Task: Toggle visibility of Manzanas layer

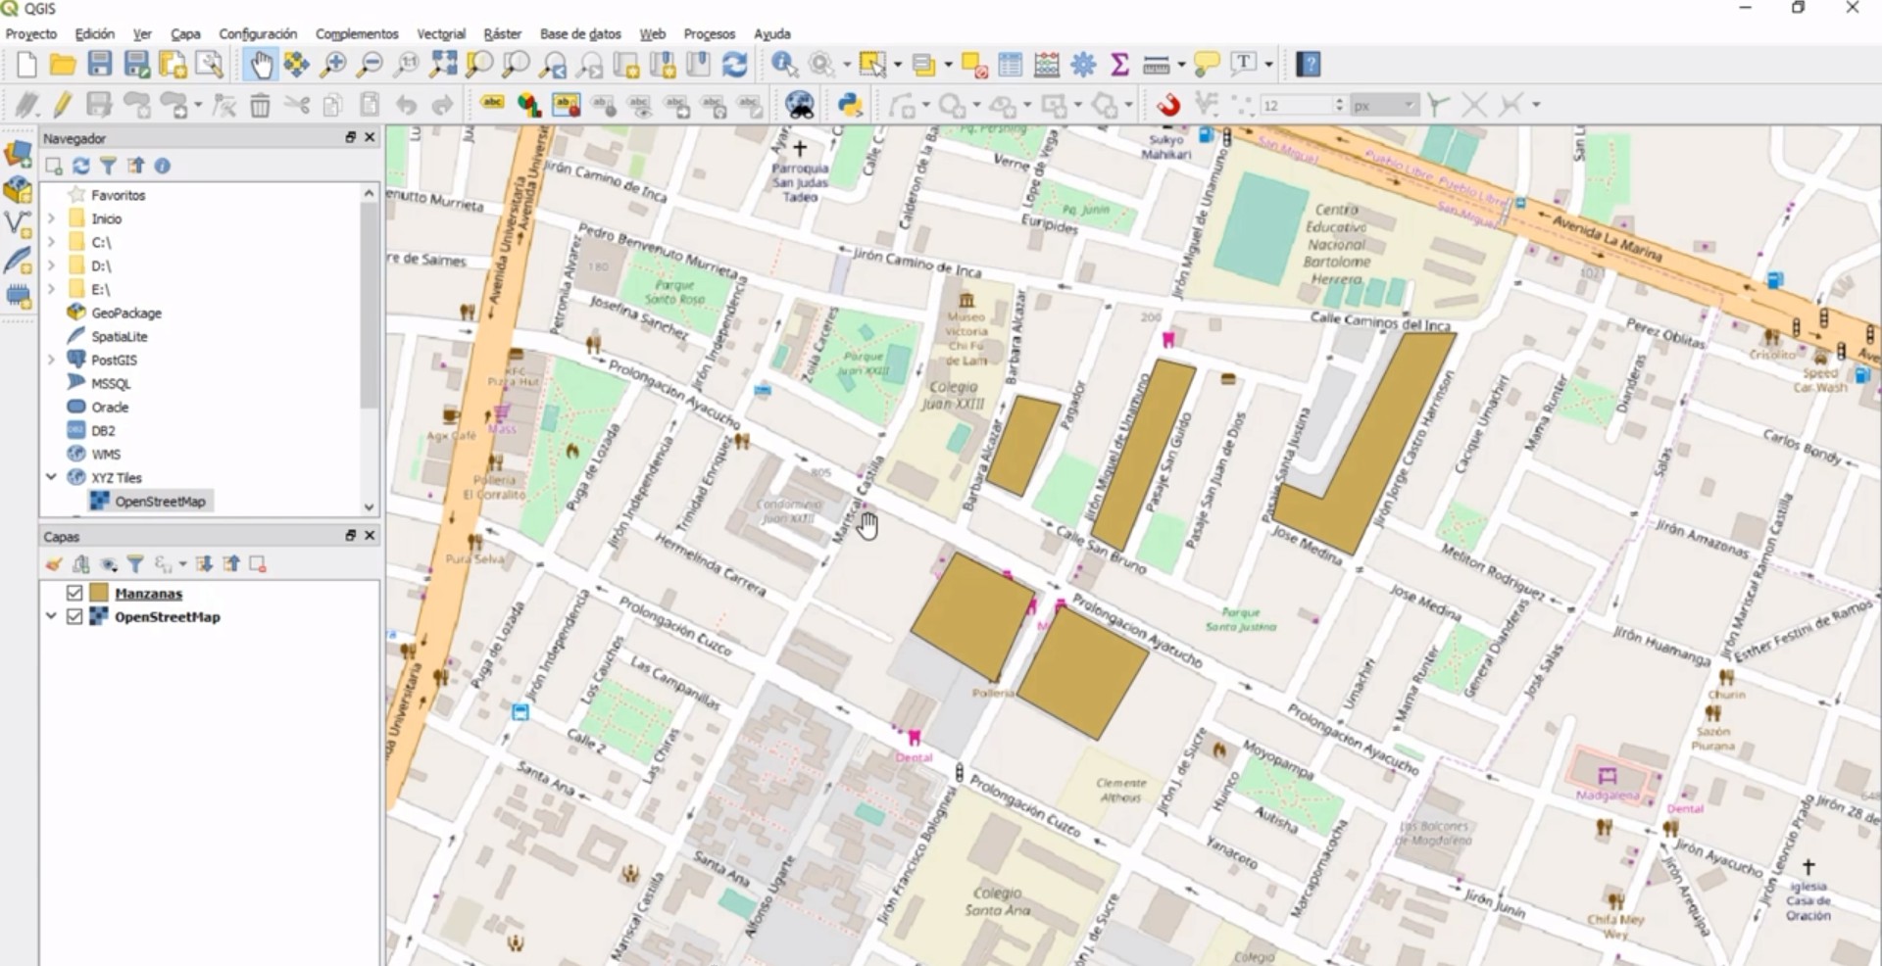Action: [x=74, y=593]
